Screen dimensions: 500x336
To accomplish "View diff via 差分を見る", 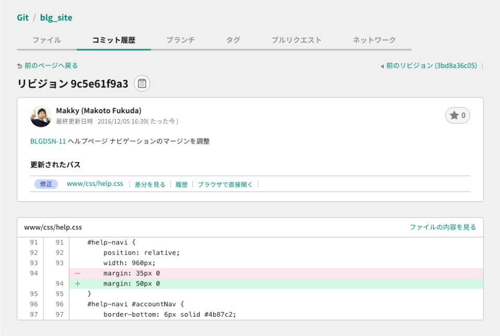I will (150, 184).
